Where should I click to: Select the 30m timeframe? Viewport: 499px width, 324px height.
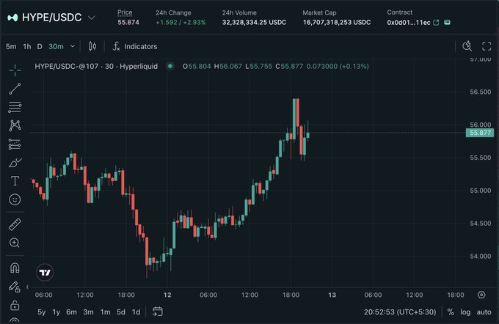(x=56, y=46)
